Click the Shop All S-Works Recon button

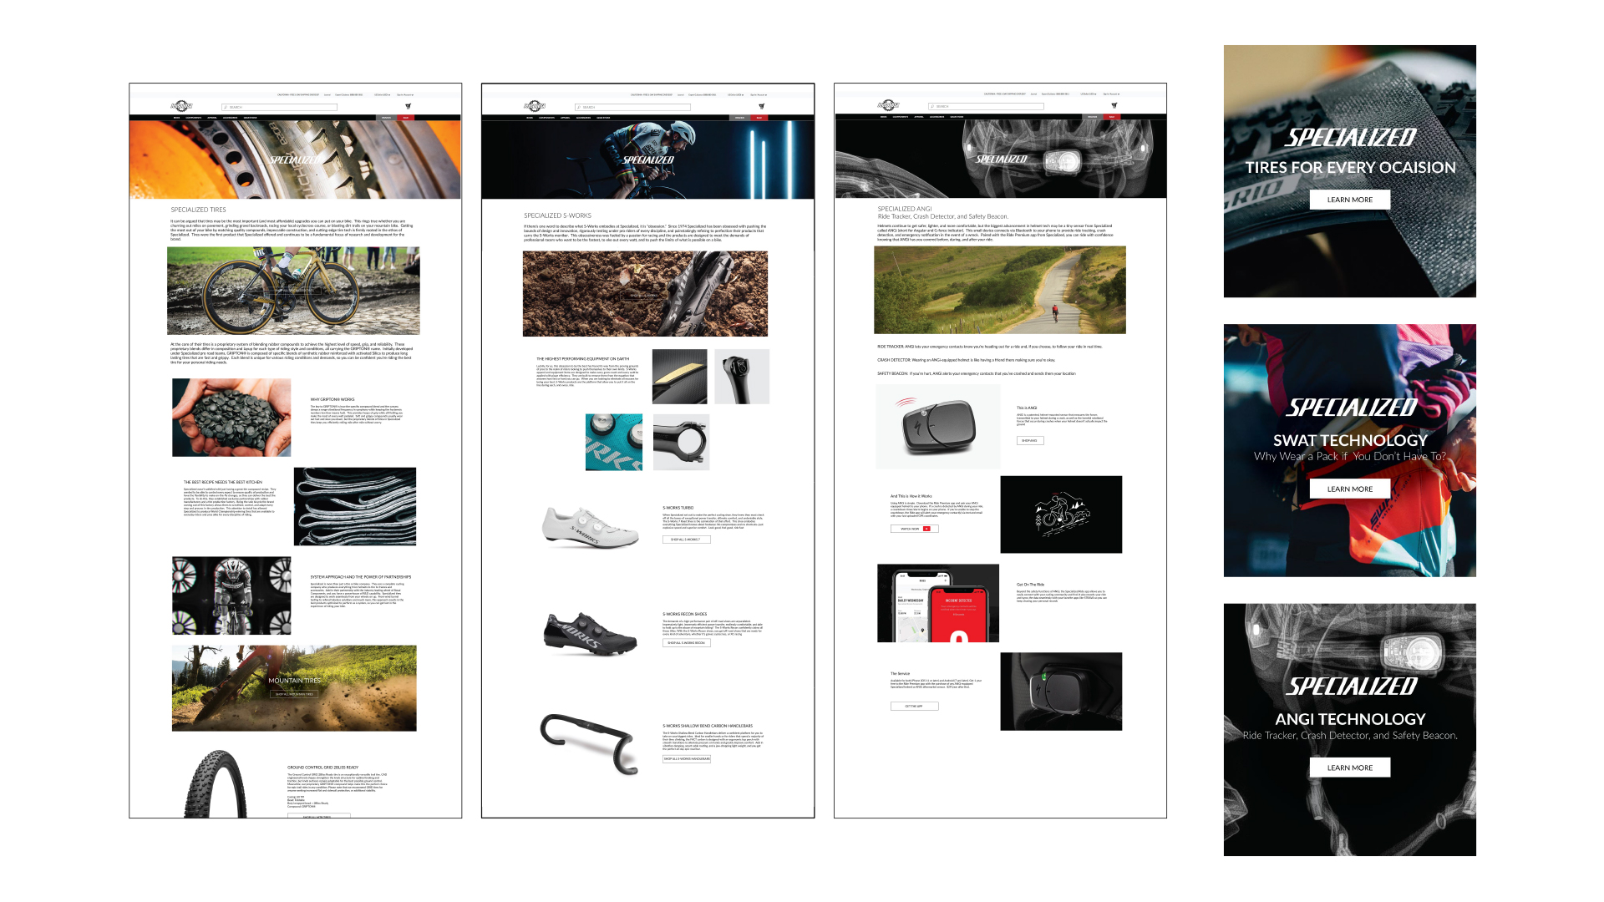tap(687, 643)
